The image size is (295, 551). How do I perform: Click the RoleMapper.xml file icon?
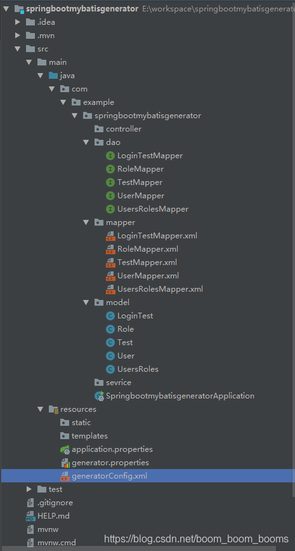click(x=110, y=249)
